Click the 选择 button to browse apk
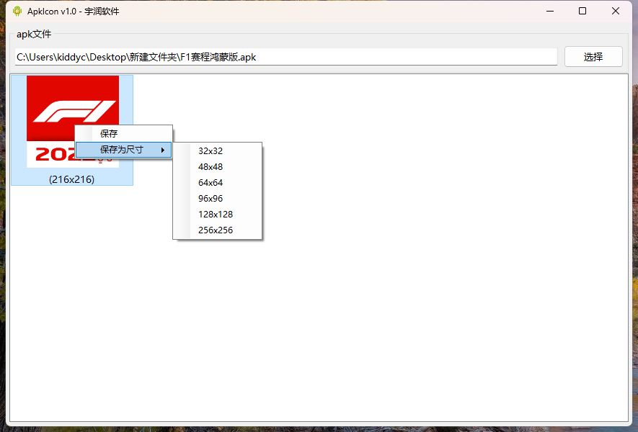Image resolution: width=638 pixels, height=432 pixels. (593, 56)
